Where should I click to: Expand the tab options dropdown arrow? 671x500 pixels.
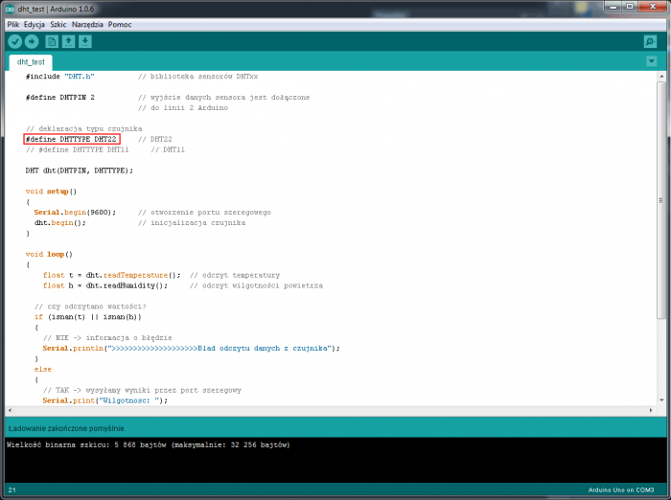point(652,60)
